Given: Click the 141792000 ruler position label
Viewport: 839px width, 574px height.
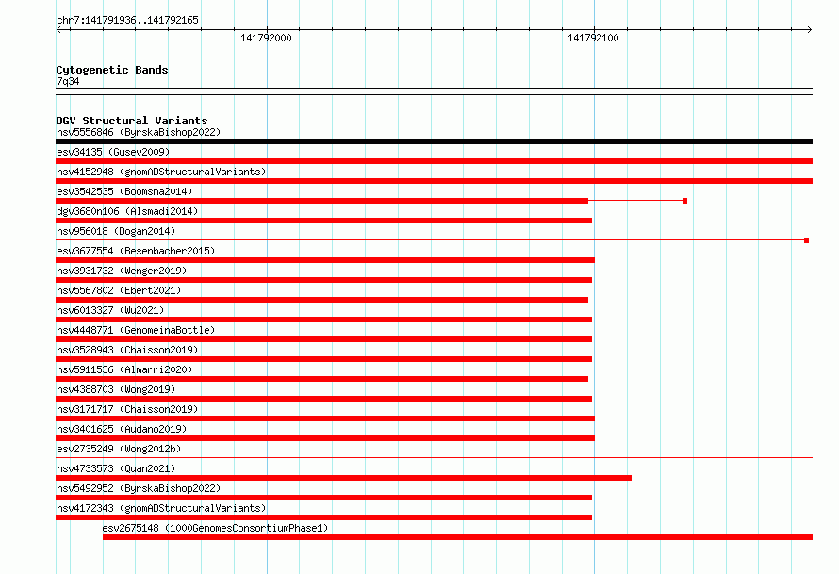Looking at the screenshot, I should [266, 38].
